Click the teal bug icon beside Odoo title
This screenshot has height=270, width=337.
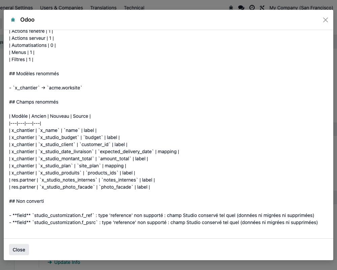coord(13,20)
